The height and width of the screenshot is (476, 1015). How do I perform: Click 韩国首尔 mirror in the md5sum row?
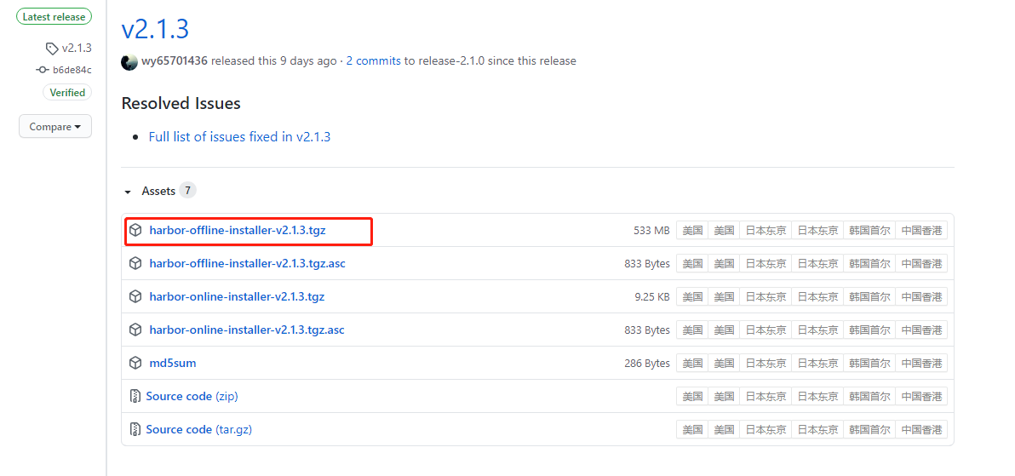(869, 363)
